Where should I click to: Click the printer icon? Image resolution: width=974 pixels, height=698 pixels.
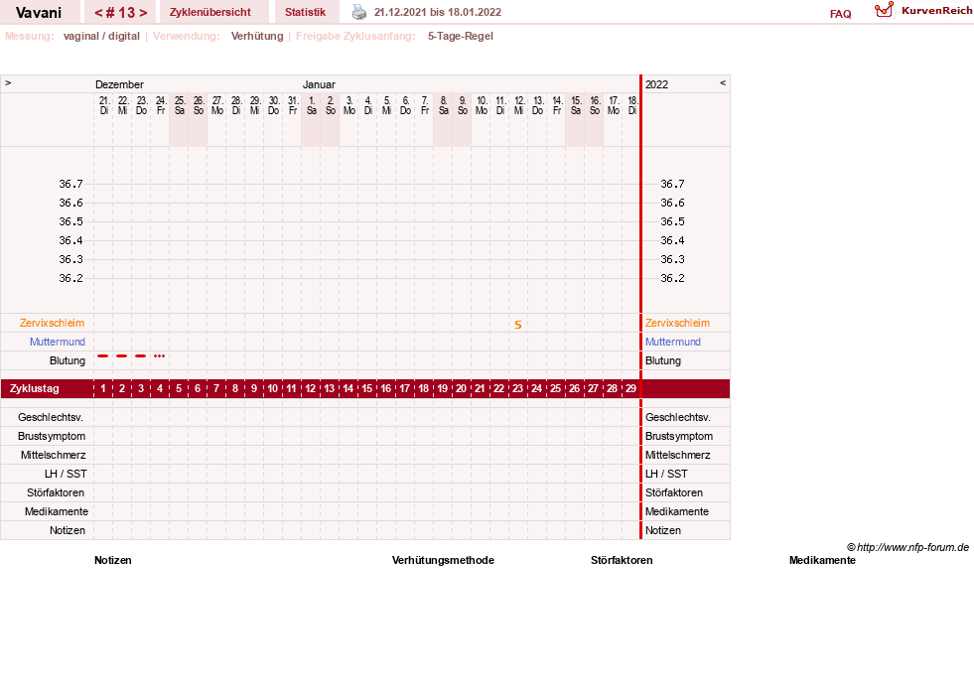(x=359, y=12)
